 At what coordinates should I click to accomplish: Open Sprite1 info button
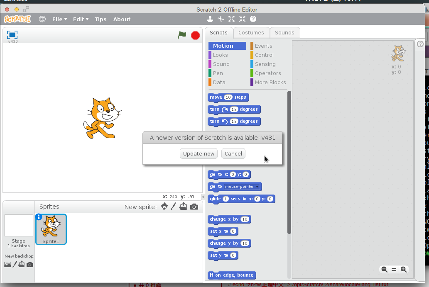coord(39,217)
